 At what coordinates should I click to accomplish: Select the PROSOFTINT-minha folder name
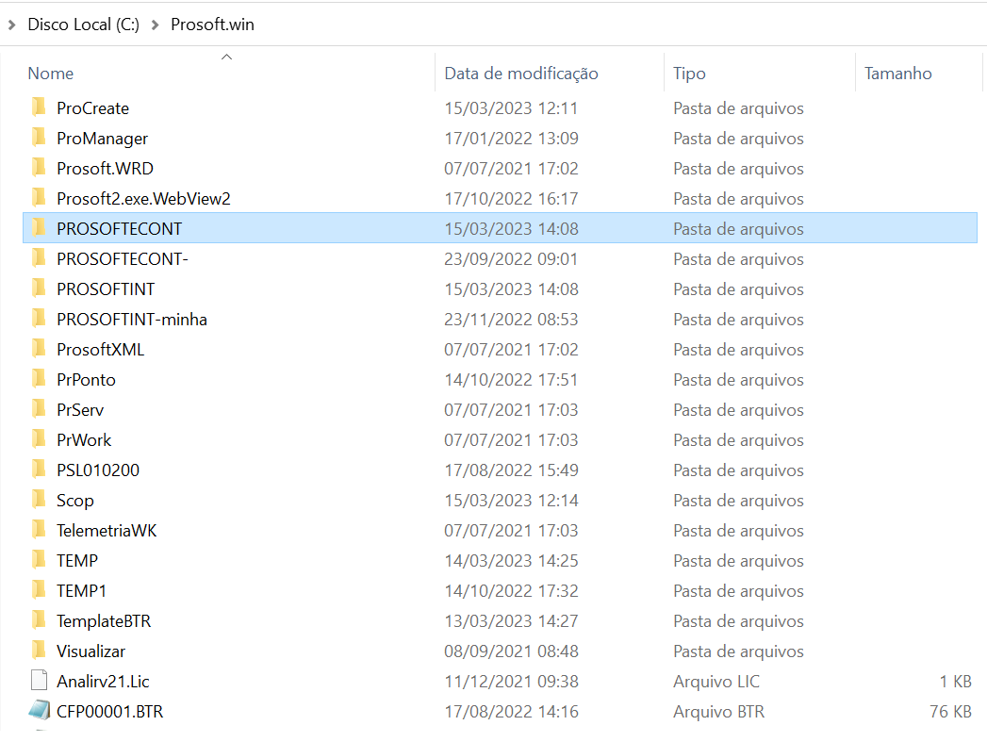click(132, 320)
